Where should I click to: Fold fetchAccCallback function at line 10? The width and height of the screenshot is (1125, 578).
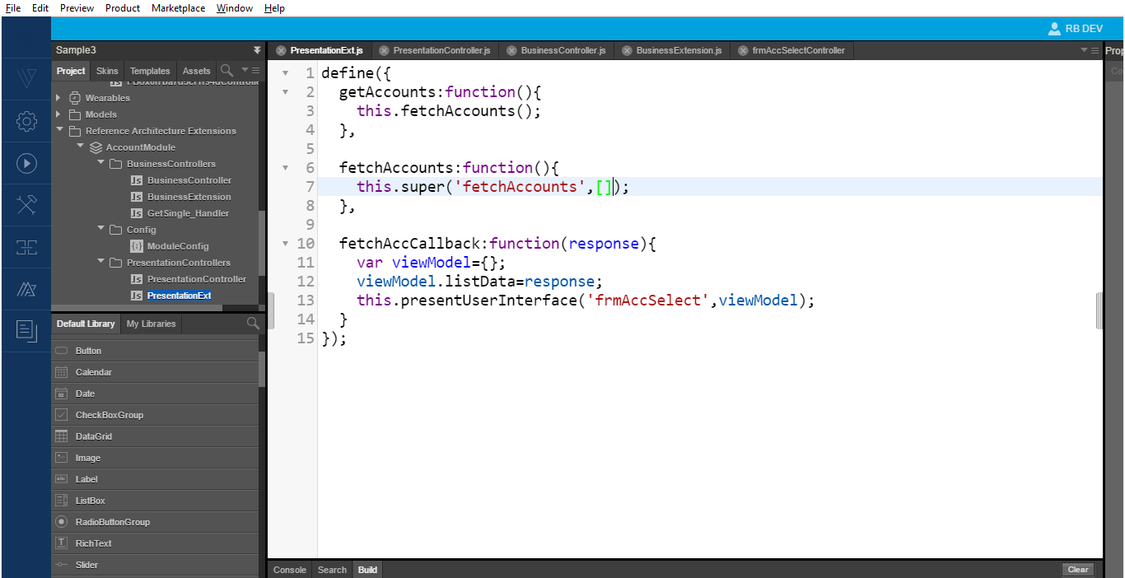[285, 244]
